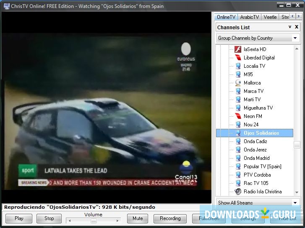Click the red icon beside Neon FM

238,116
